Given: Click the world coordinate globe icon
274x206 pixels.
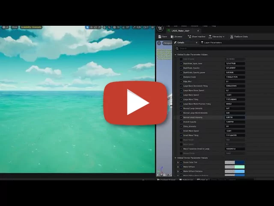Looking at the screenshot, I should [x=104, y=27].
